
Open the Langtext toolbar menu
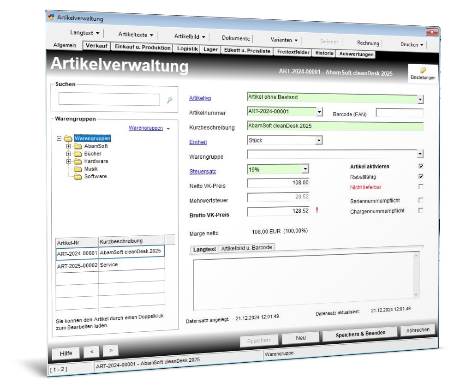(x=84, y=33)
